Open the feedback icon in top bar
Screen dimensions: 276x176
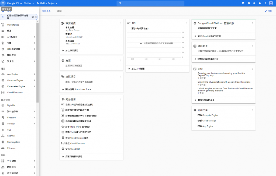pos(249,3)
